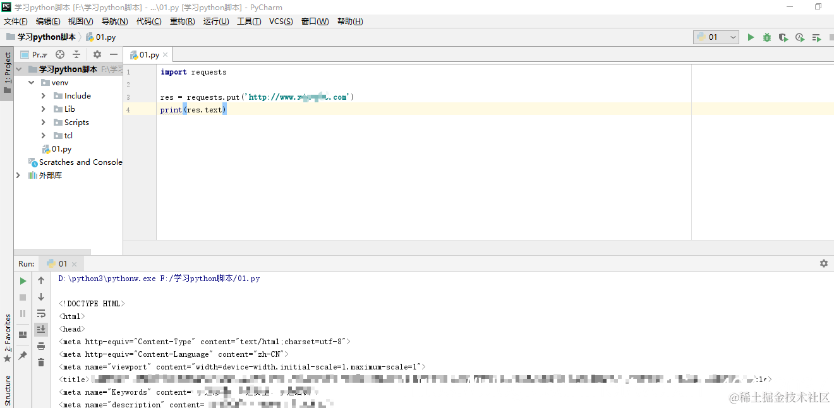
Task: Click the down arrow in Run console toolbar
Action: pyautogui.click(x=41, y=297)
